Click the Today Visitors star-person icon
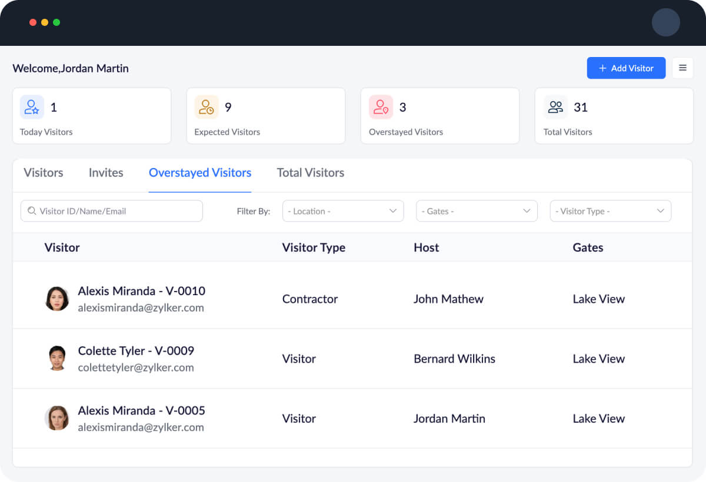The width and height of the screenshot is (706, 482). tap(32, 107)
